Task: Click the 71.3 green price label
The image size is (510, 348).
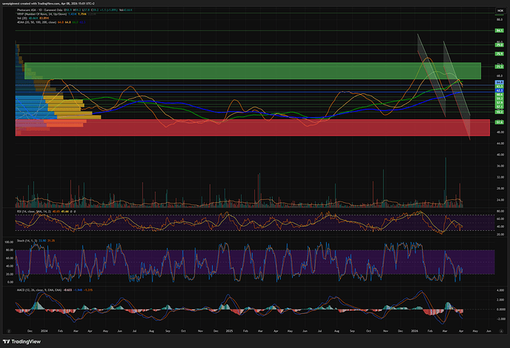Action: [499, 67]
